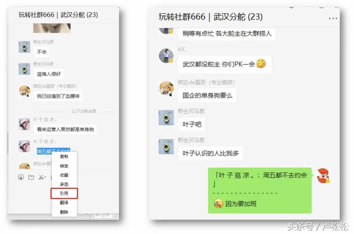
Task: Click 删除 (Delete) in the context menu
Action: click(64, 212)
